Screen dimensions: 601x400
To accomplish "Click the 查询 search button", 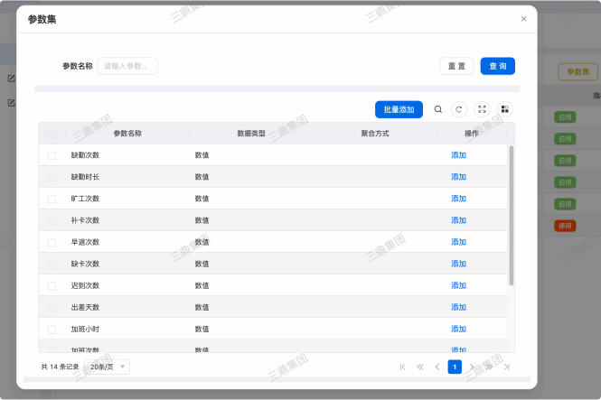I will click(498, 66).
